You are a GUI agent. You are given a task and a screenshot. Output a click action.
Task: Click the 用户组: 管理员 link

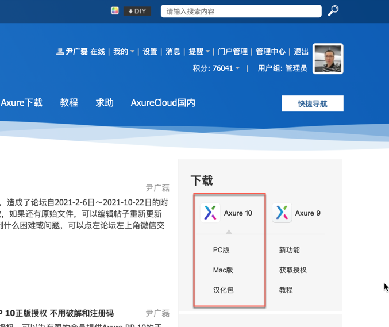[282, 68]
